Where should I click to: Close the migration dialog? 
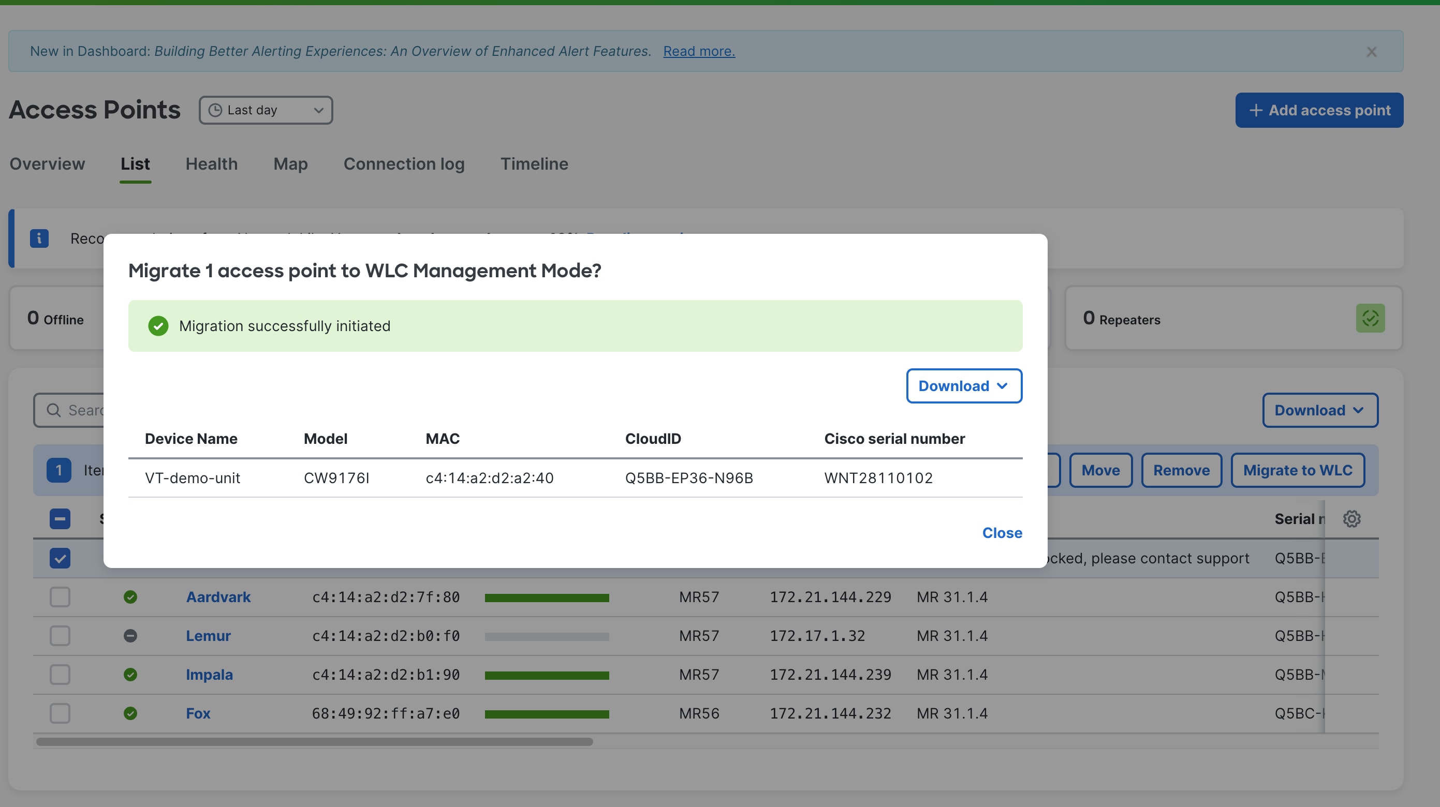(x=1002, y=533)
